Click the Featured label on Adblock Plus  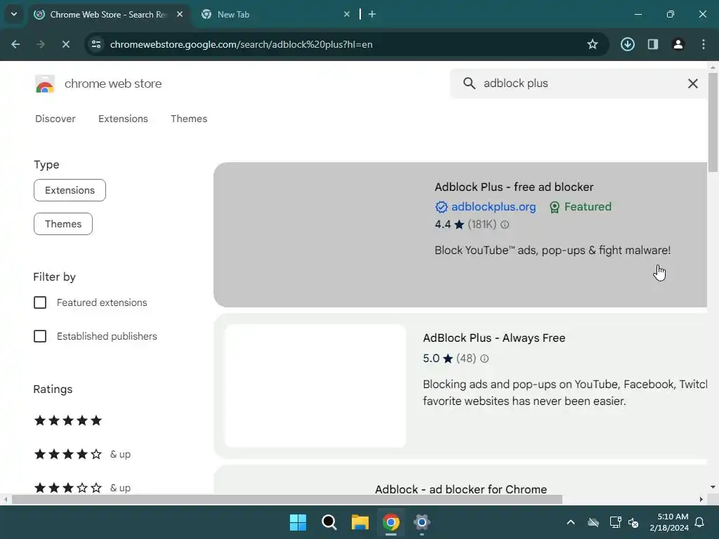[x=588, y=207]
